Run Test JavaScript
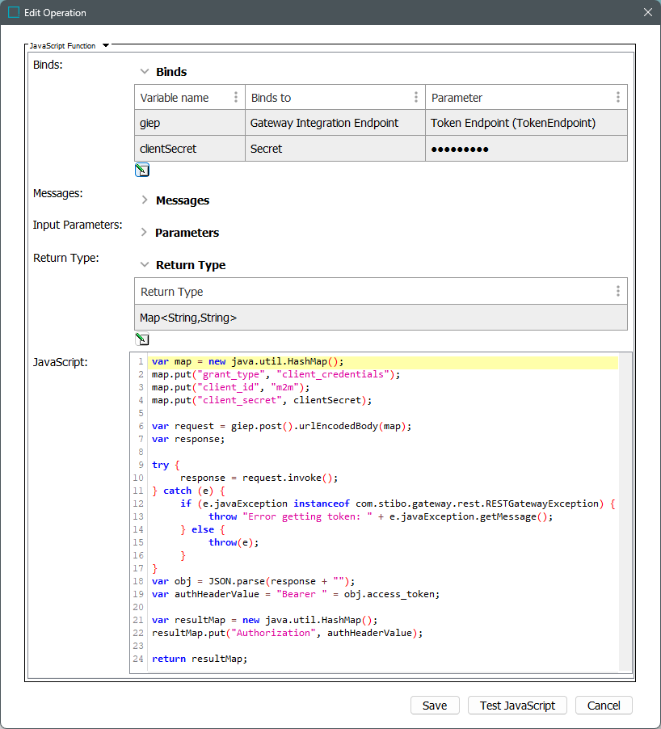This screenshot has width=661, height=729. coord(517,706)
